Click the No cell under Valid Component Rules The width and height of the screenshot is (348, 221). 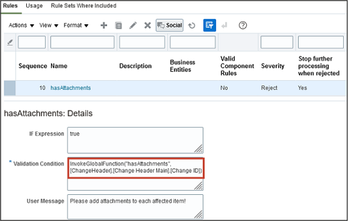[x=224, y=88]
